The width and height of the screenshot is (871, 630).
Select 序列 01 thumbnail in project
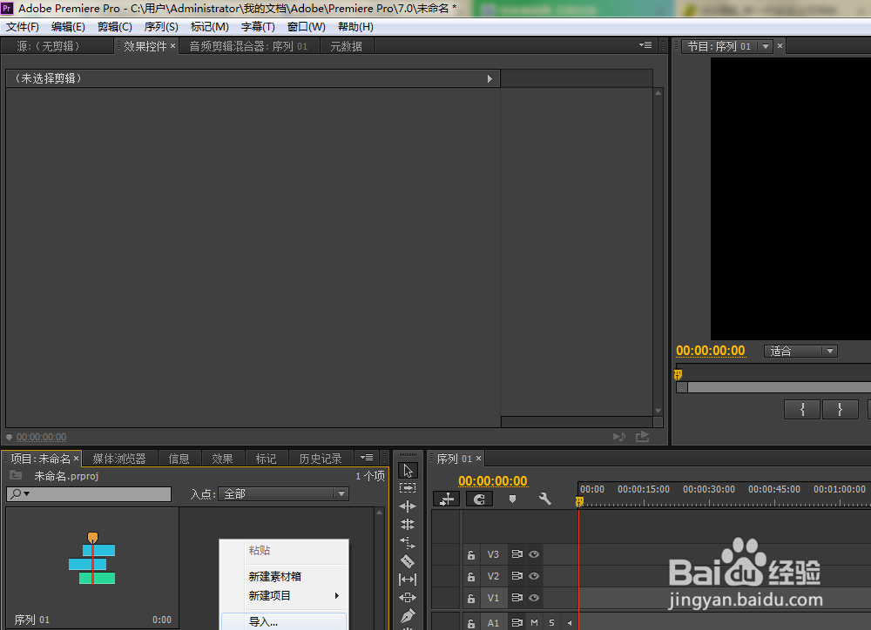(92, 559)
